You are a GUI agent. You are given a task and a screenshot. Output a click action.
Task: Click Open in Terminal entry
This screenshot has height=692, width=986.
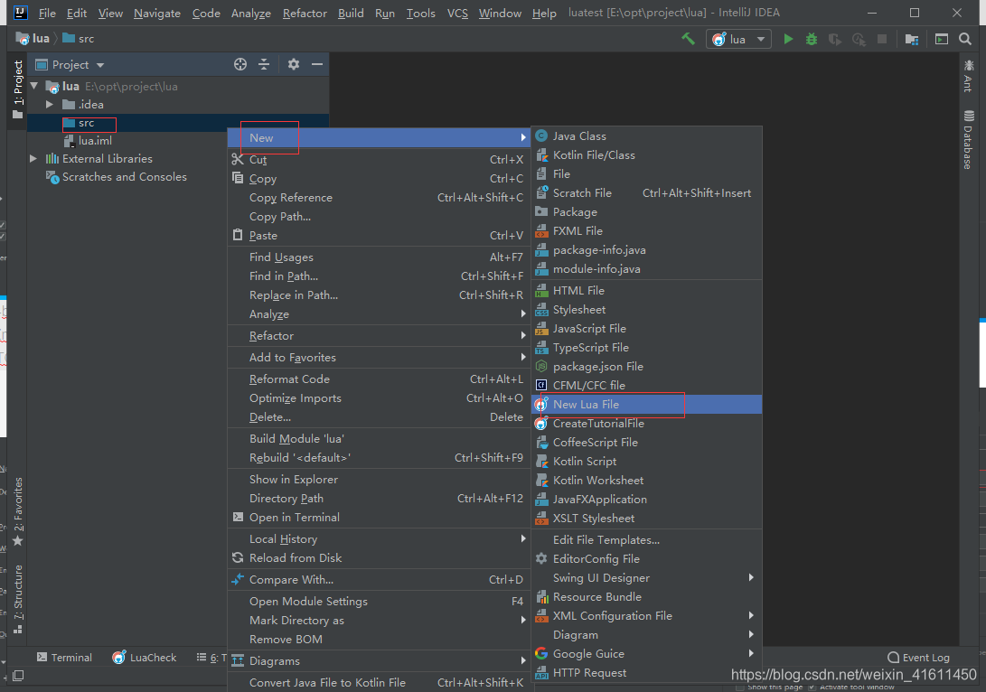point(380,517)
